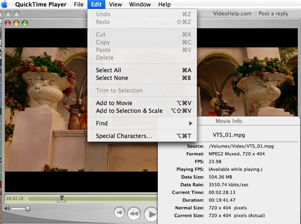Open the Apple menu
The width and height of the screenshot is (301, 224).
click(x=5, y=4)
